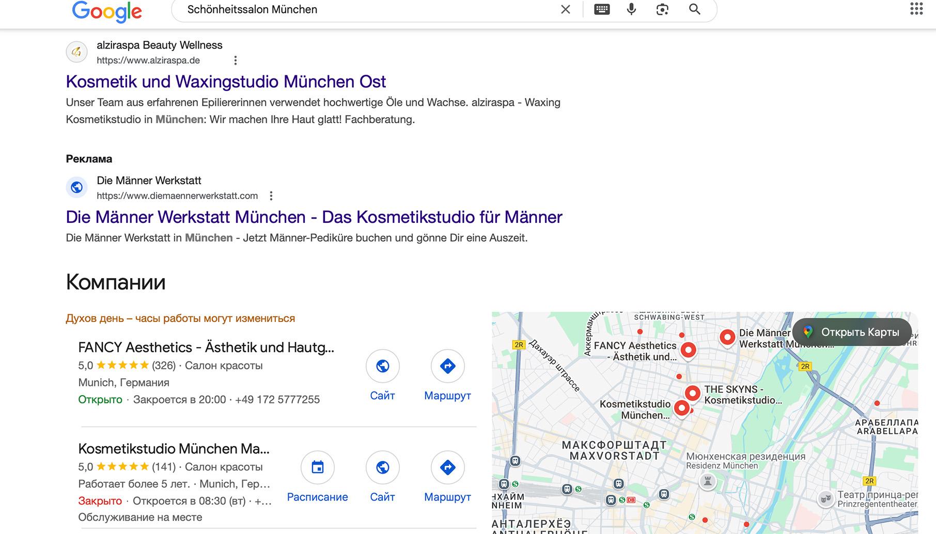This screenshot has height=534, width=936.
Task: Clear the search query with X
Action: pyautogui.click(x=566, y=9)
